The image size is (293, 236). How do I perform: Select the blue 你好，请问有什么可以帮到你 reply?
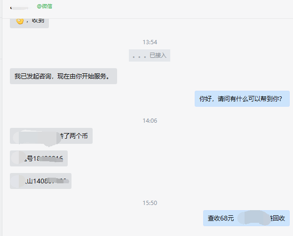click(x=242, y=99)
